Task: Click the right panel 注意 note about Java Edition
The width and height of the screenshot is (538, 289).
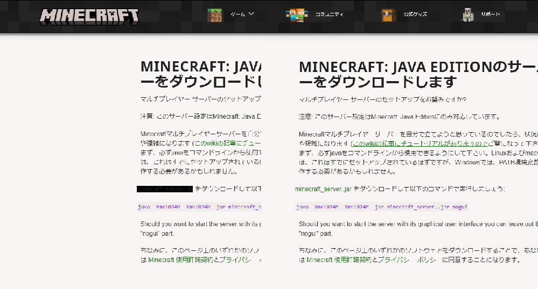Action: click(400, 117)
